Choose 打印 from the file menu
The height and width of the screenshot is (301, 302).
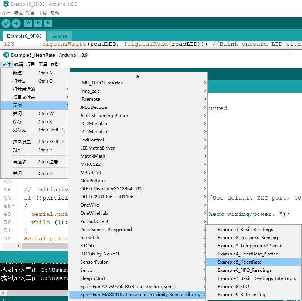pyautogui.click(x=35, y=150)
